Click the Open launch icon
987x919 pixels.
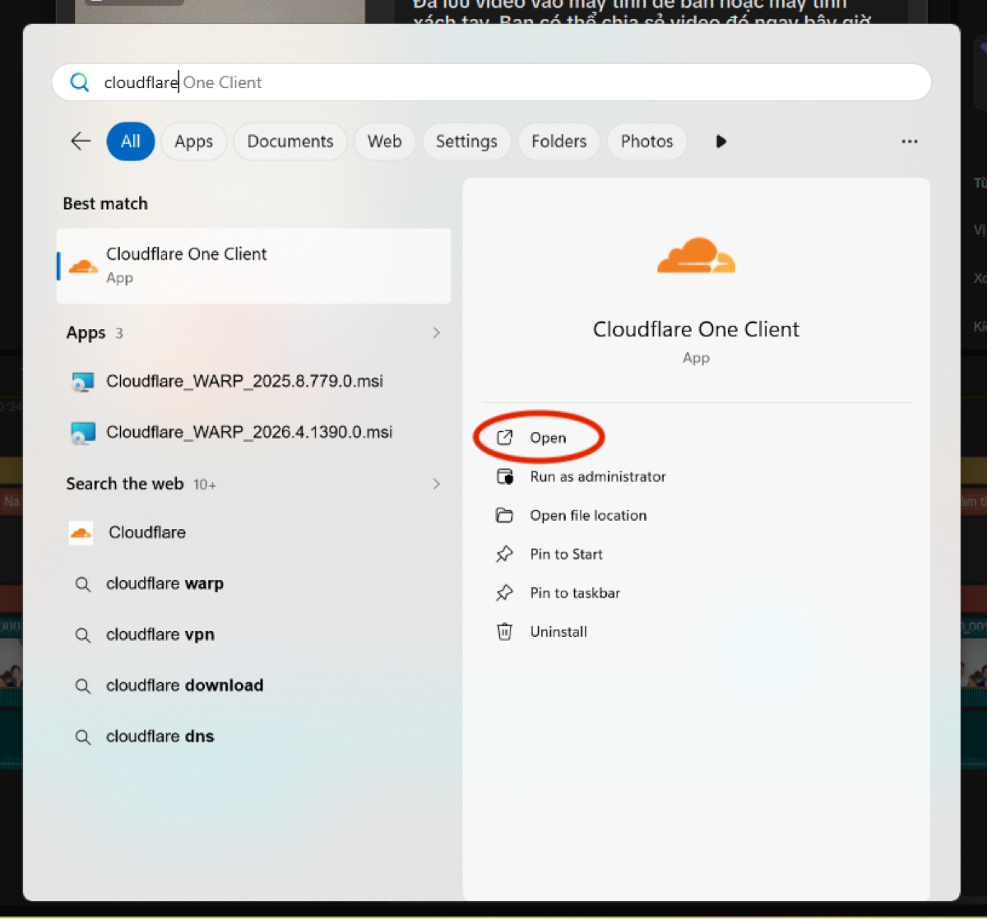[504, 438]
